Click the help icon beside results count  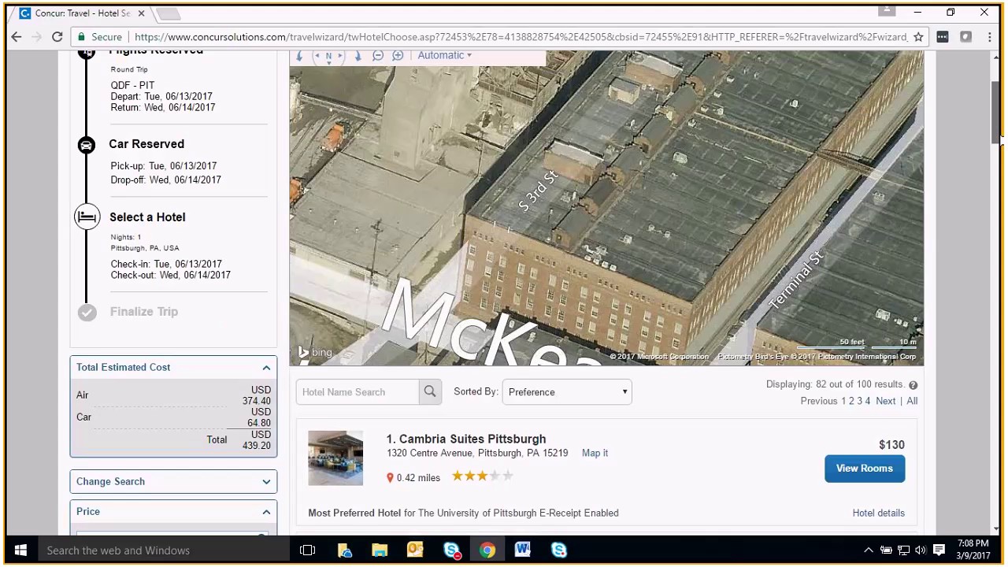click(x=913, y=385)
